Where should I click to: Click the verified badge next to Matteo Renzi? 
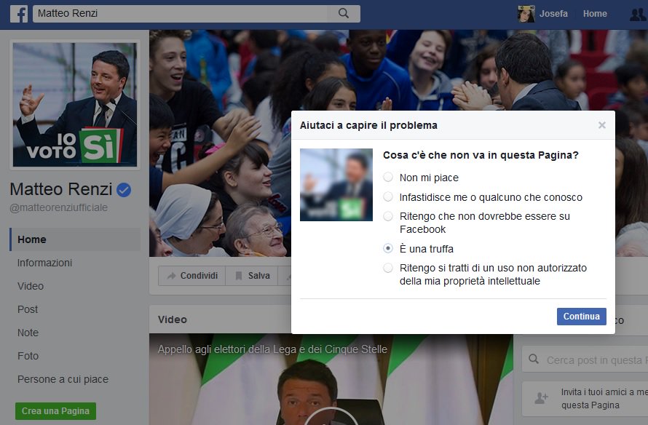pyautogui.click(x=124, y=190)
